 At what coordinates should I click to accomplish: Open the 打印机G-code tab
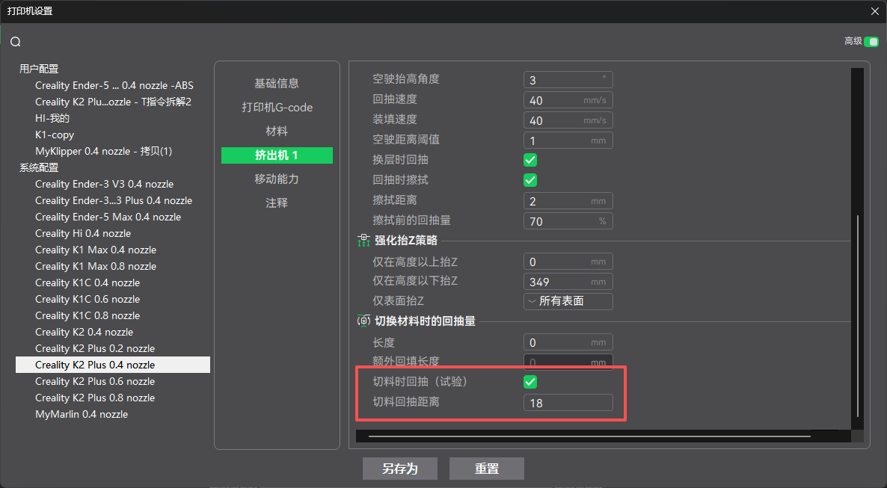tap(277, 108)
